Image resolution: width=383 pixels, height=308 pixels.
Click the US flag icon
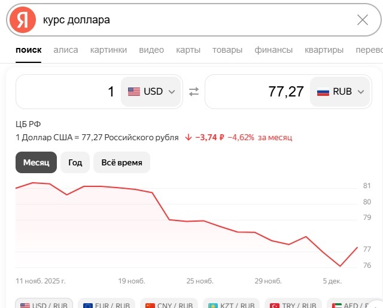[133, 92]
